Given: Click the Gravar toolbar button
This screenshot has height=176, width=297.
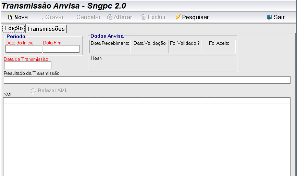Looking at the screenshot, I should 53,17.
